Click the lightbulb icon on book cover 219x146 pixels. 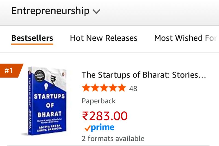[46, 87]
